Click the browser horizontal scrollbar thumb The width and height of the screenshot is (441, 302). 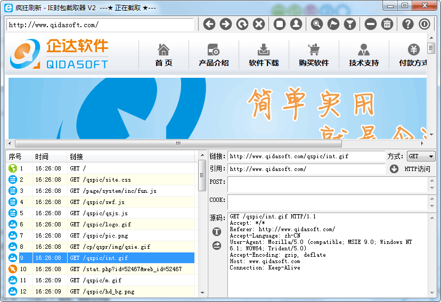pos(178,143)
